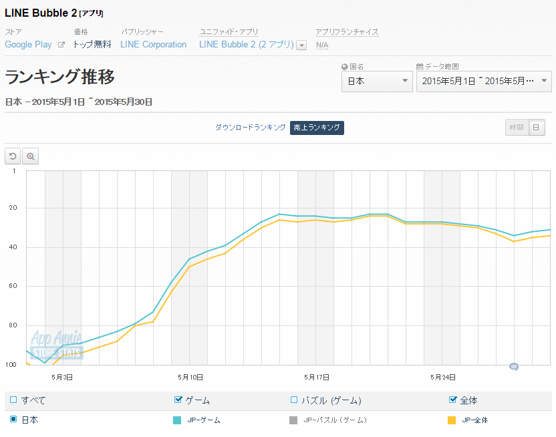The image size is (556, 437).
Task: Toggle the すべて checkbox
Action: pyautogui.click(x=13, y=400)
